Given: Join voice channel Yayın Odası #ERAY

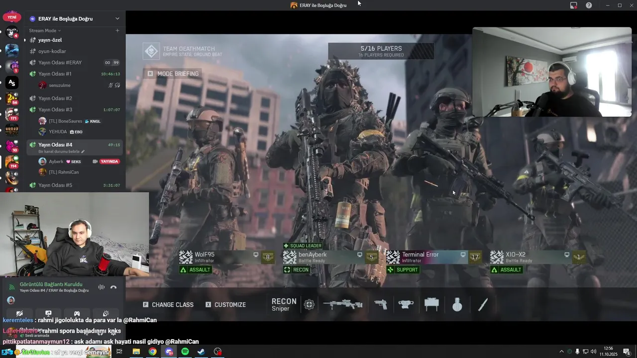Looking at the screenshot, I should pyautogui.click(x=75, y=63).
